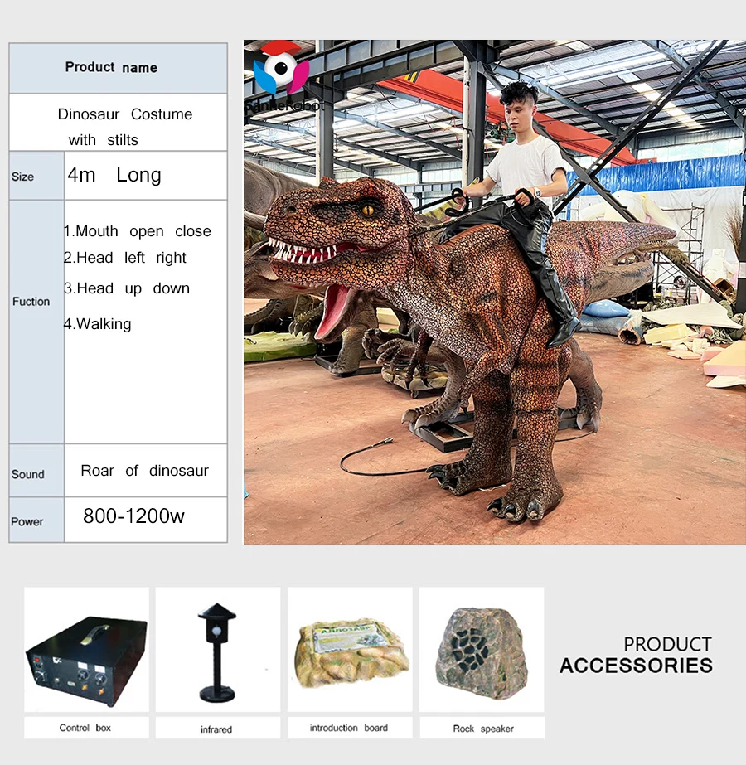
Task: Expand the Sound specification row
Action: [27, 475]
